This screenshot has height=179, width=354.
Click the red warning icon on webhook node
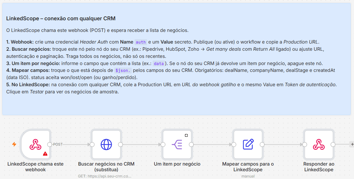point(45,154)
